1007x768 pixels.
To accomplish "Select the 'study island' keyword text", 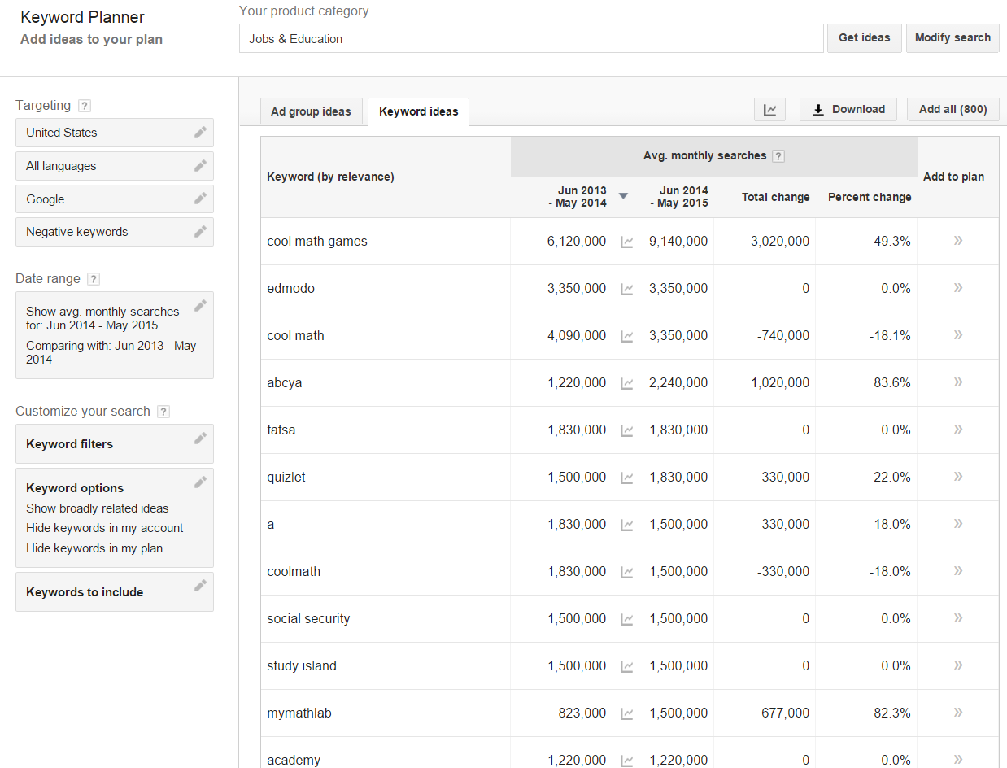I will click(302, 666).
